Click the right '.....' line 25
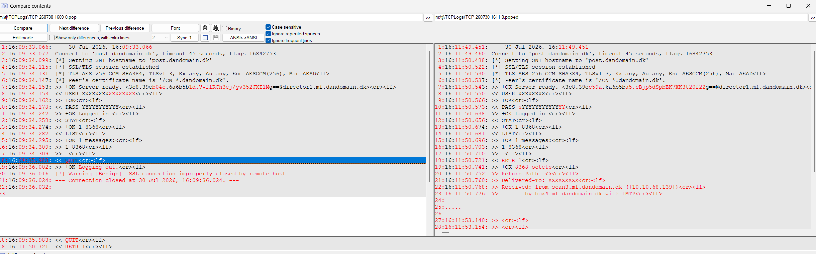 pyautogui.click(x=623, y=207)
